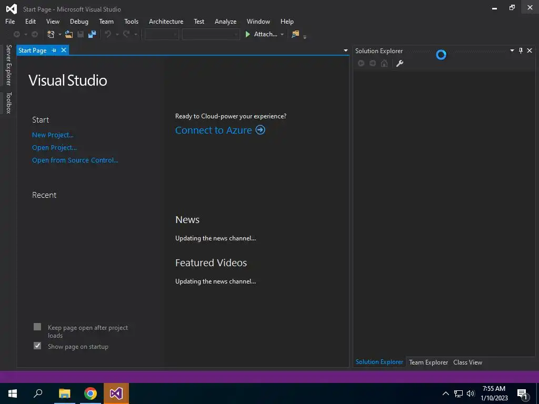Open Solution Explorer window position dropdown

click(512, 50)
